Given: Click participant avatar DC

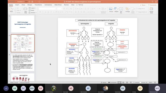Looking at the screenshot, I should pyautogui.click(x=23, y=88).
